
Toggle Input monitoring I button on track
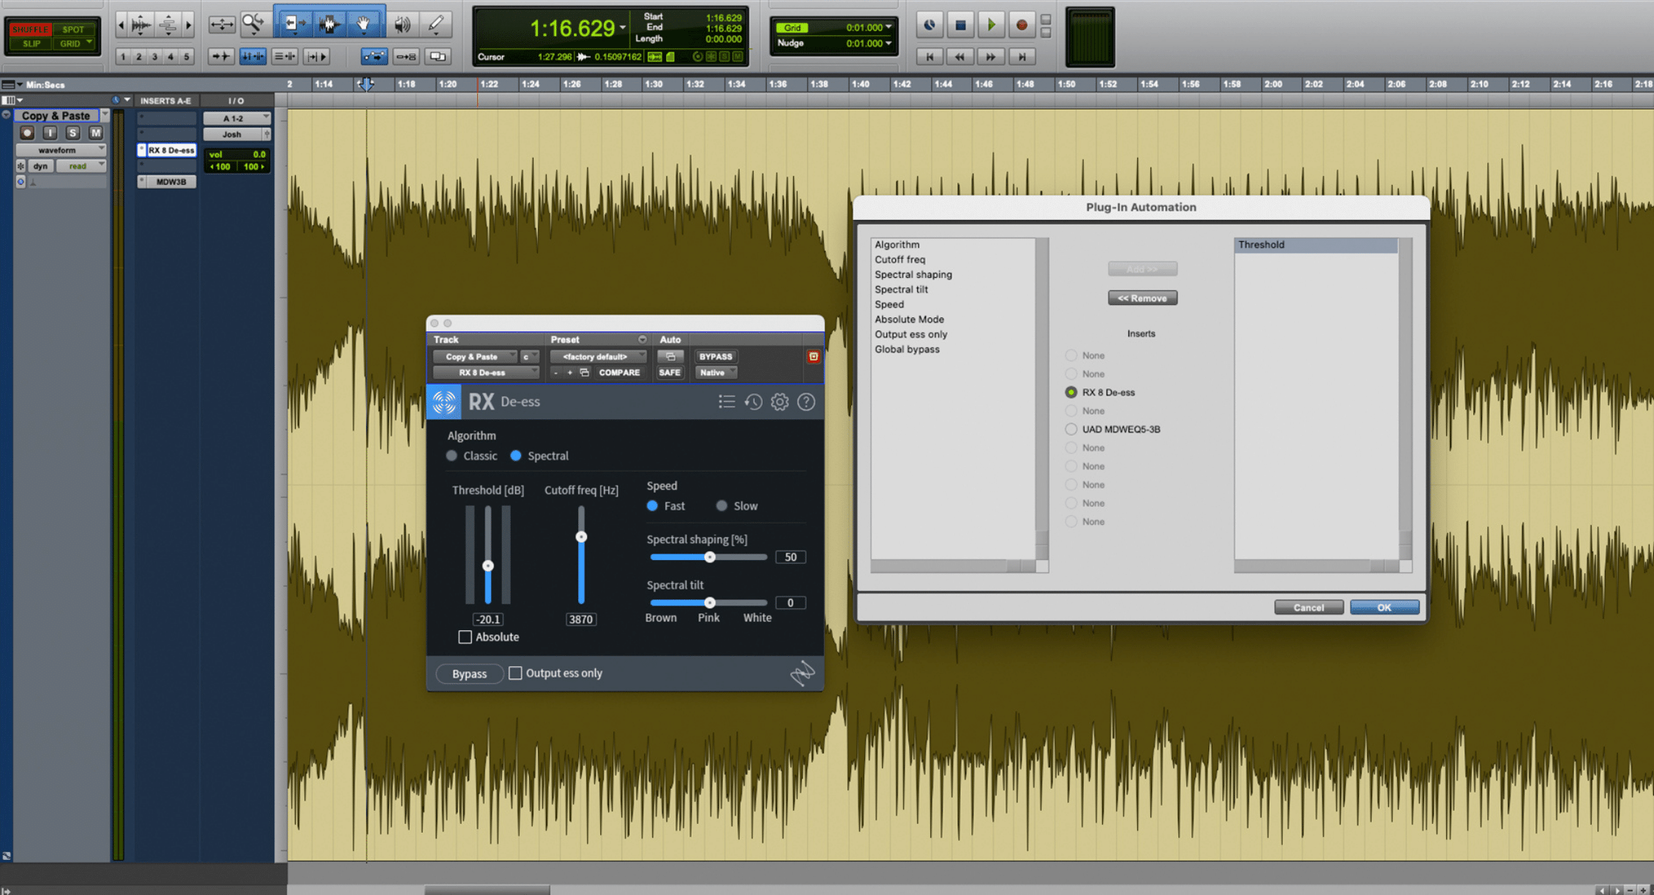50,133
